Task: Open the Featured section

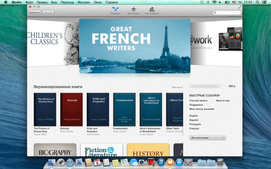Action: [115, 11]
